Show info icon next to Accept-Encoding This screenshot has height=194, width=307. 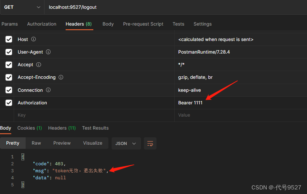(x=61, y=77)
